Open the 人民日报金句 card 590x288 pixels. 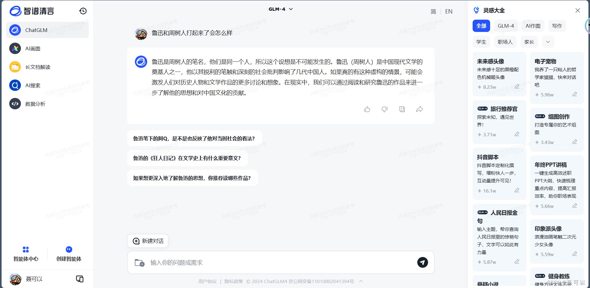click(x=499, y=237)
